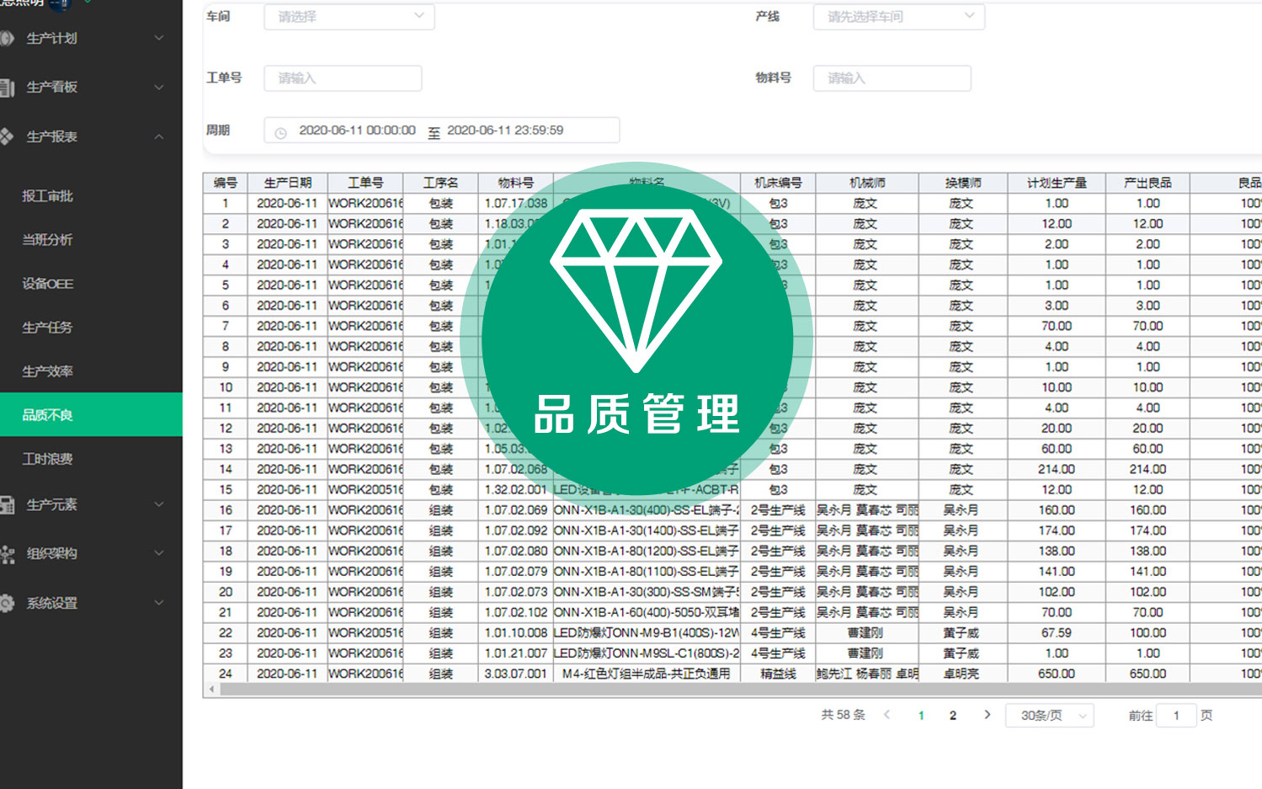Select the 生产元素 sidebar icon
This screenshot has width=1262, height=789.
point(8,504)
